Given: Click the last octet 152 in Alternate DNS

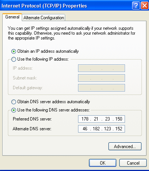Looking at the screenshot, I should pos(119,129).
